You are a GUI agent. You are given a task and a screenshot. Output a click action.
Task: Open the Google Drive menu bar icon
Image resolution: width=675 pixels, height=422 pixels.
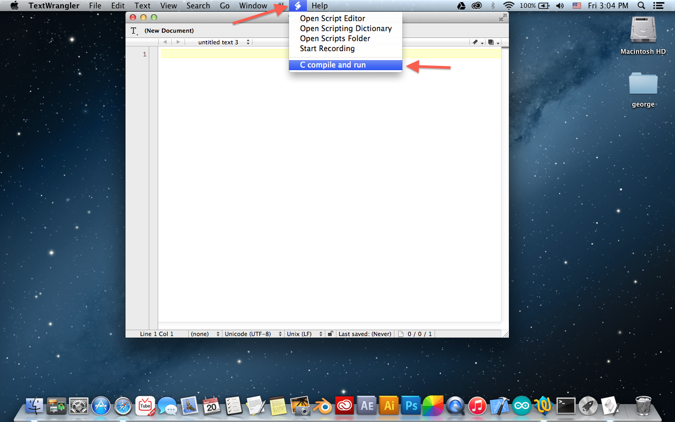click(x=461, y=6)
